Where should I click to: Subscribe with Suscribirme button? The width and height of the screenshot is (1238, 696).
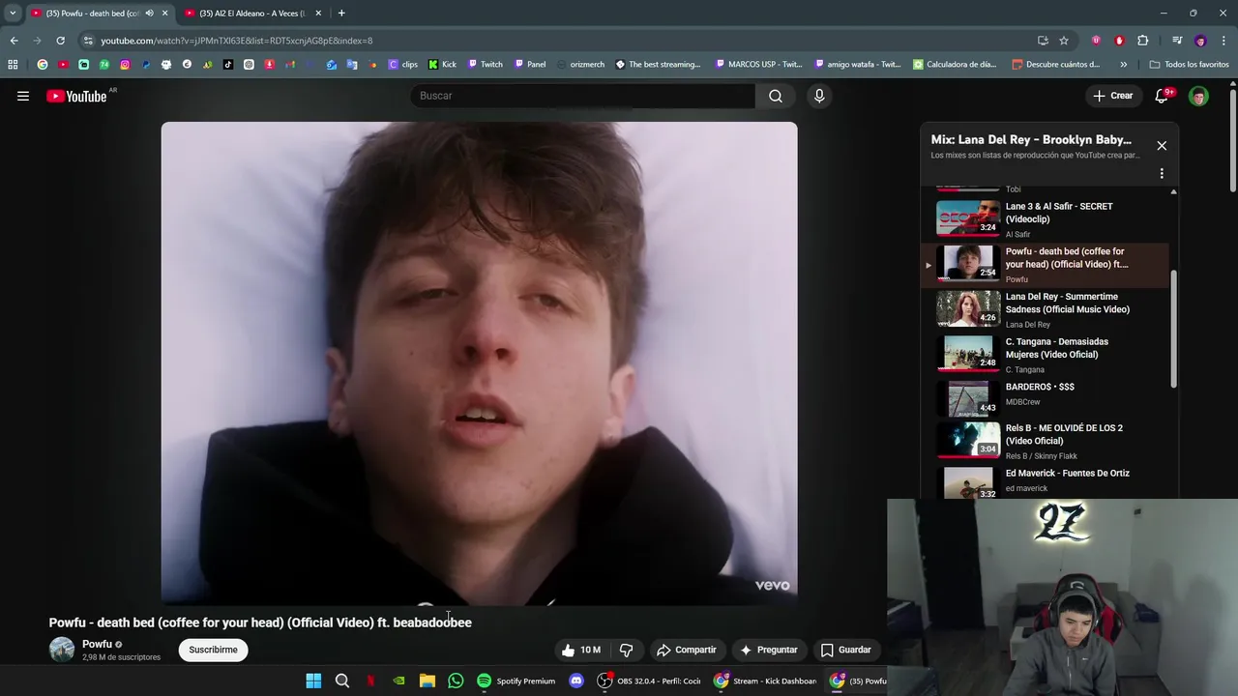tap(213, 650)
